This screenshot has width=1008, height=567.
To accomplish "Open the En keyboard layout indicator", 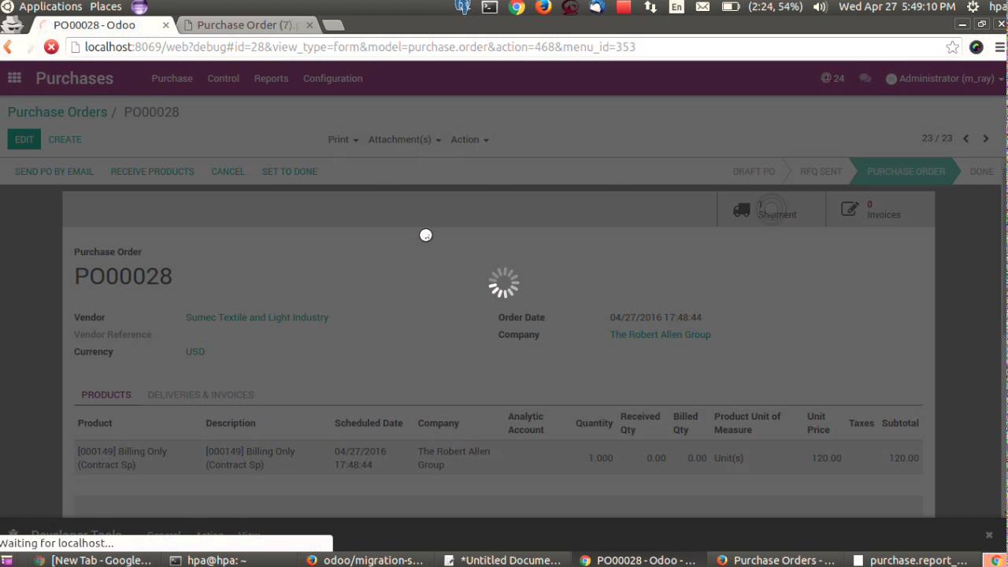I will (676, 7).
